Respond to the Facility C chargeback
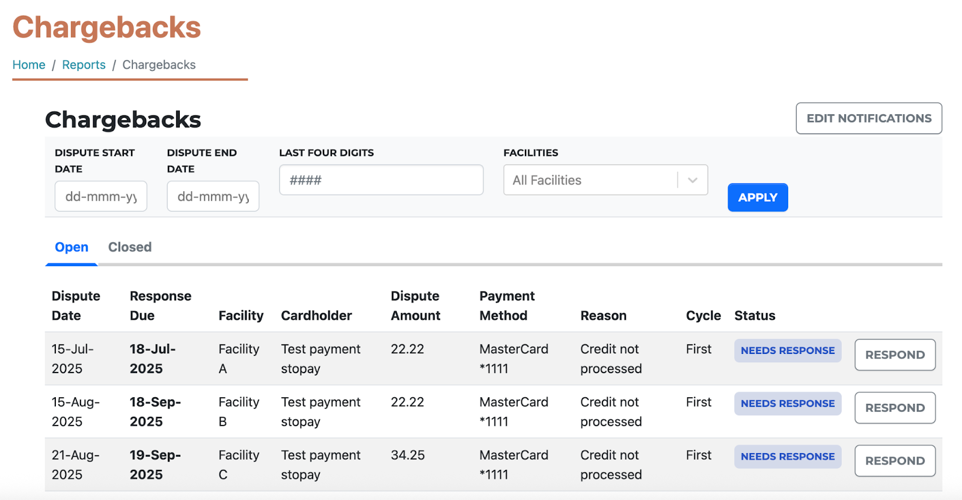This screenshot has width=962, height=500. click(895, 460)
